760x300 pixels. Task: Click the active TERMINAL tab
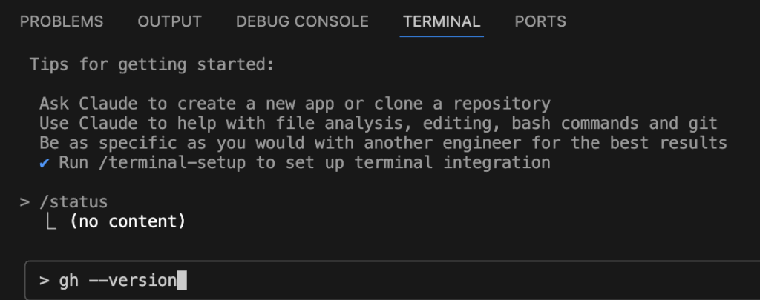coord(442,21)
